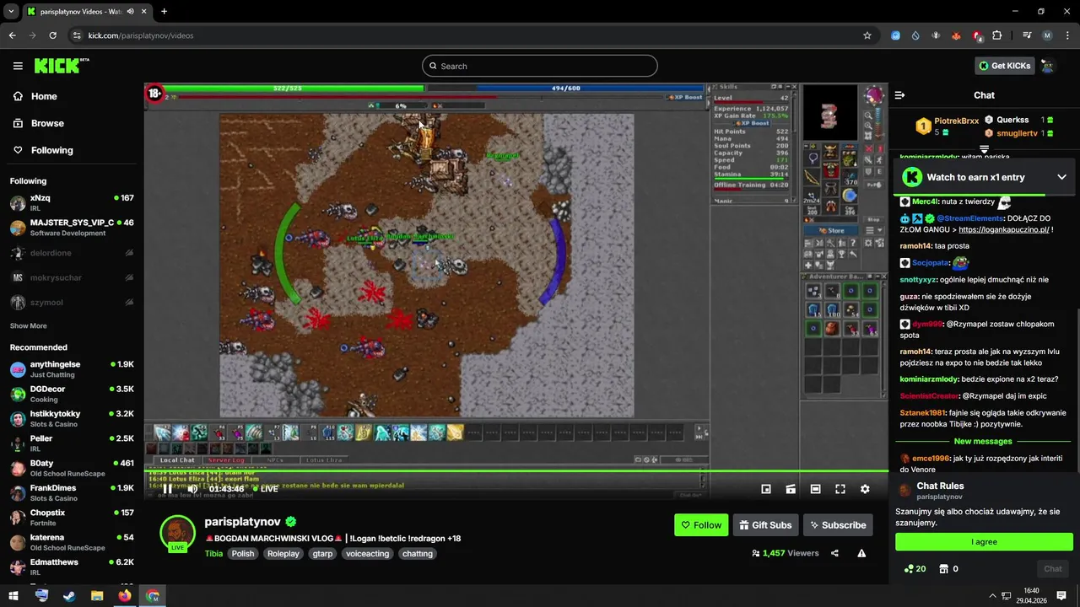The width and height of the screenshot is (1080, 607).
Task: Click the disabled Chat send button
Action: tap(1053, 569)
